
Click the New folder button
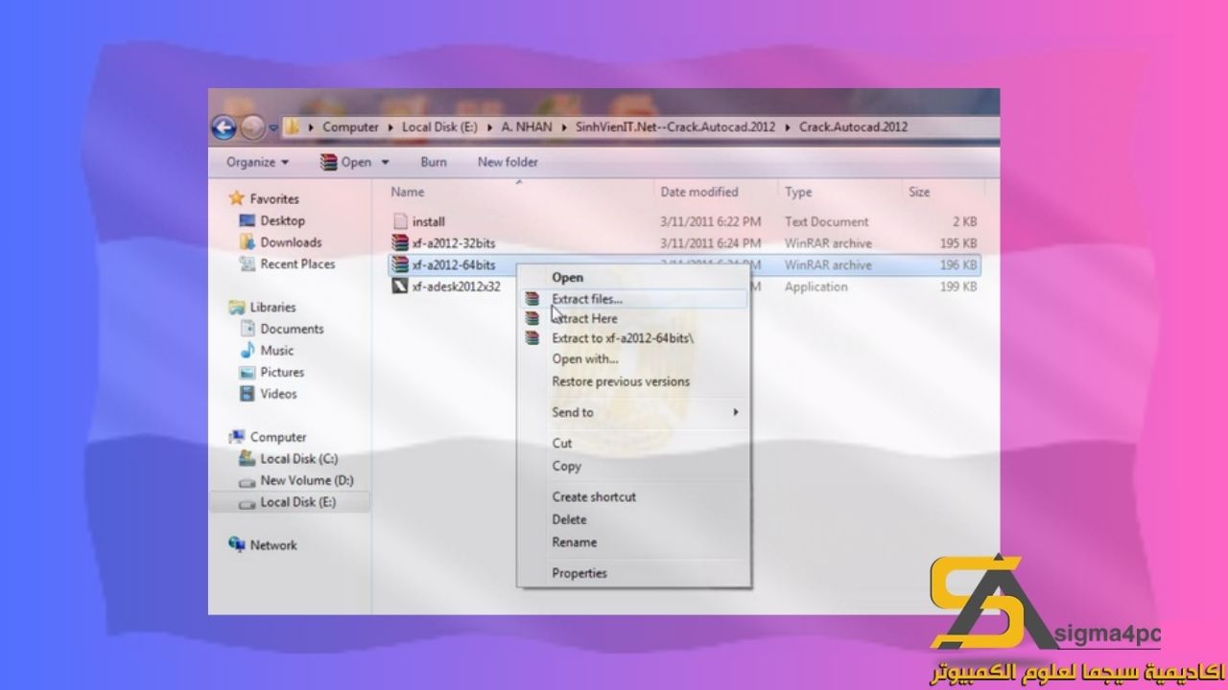(508, 162)
